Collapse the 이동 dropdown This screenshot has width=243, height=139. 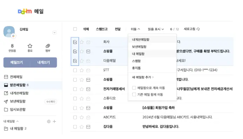tap(135, 29)
